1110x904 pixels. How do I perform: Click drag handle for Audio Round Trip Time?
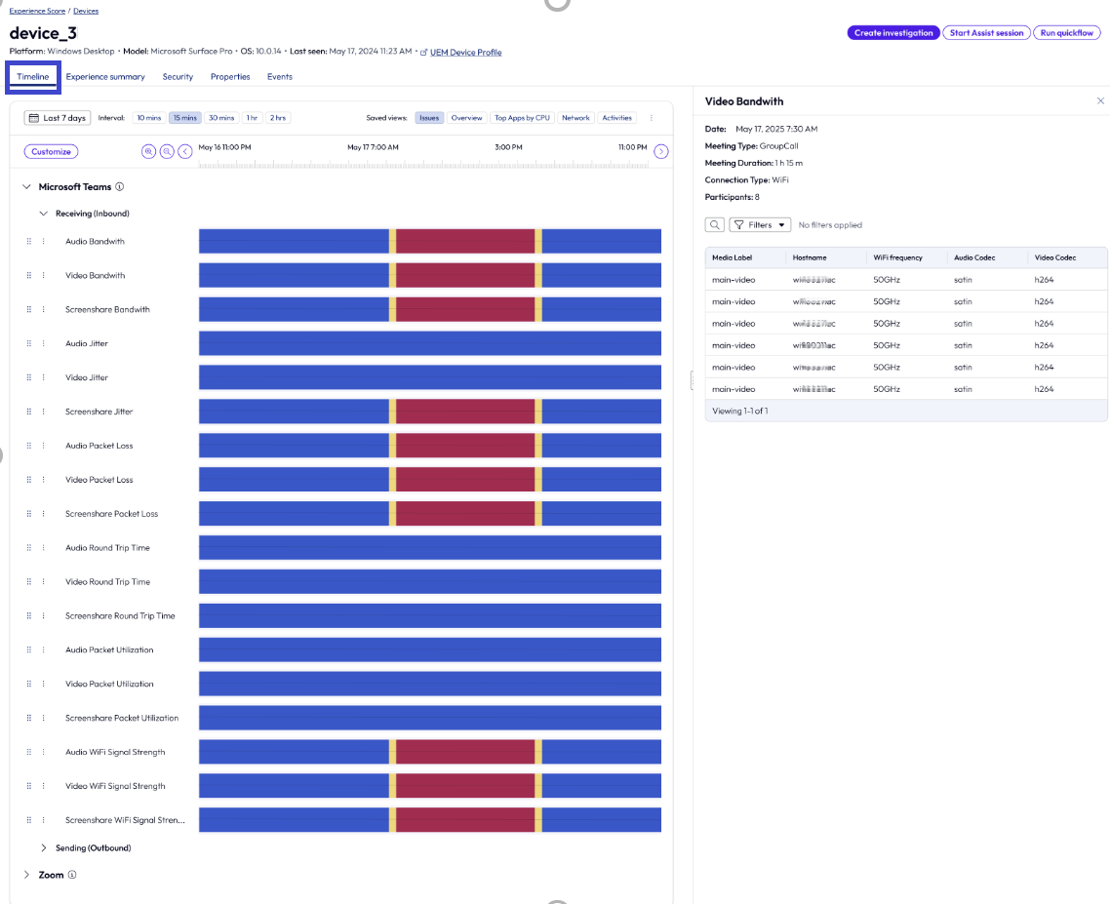29,548
